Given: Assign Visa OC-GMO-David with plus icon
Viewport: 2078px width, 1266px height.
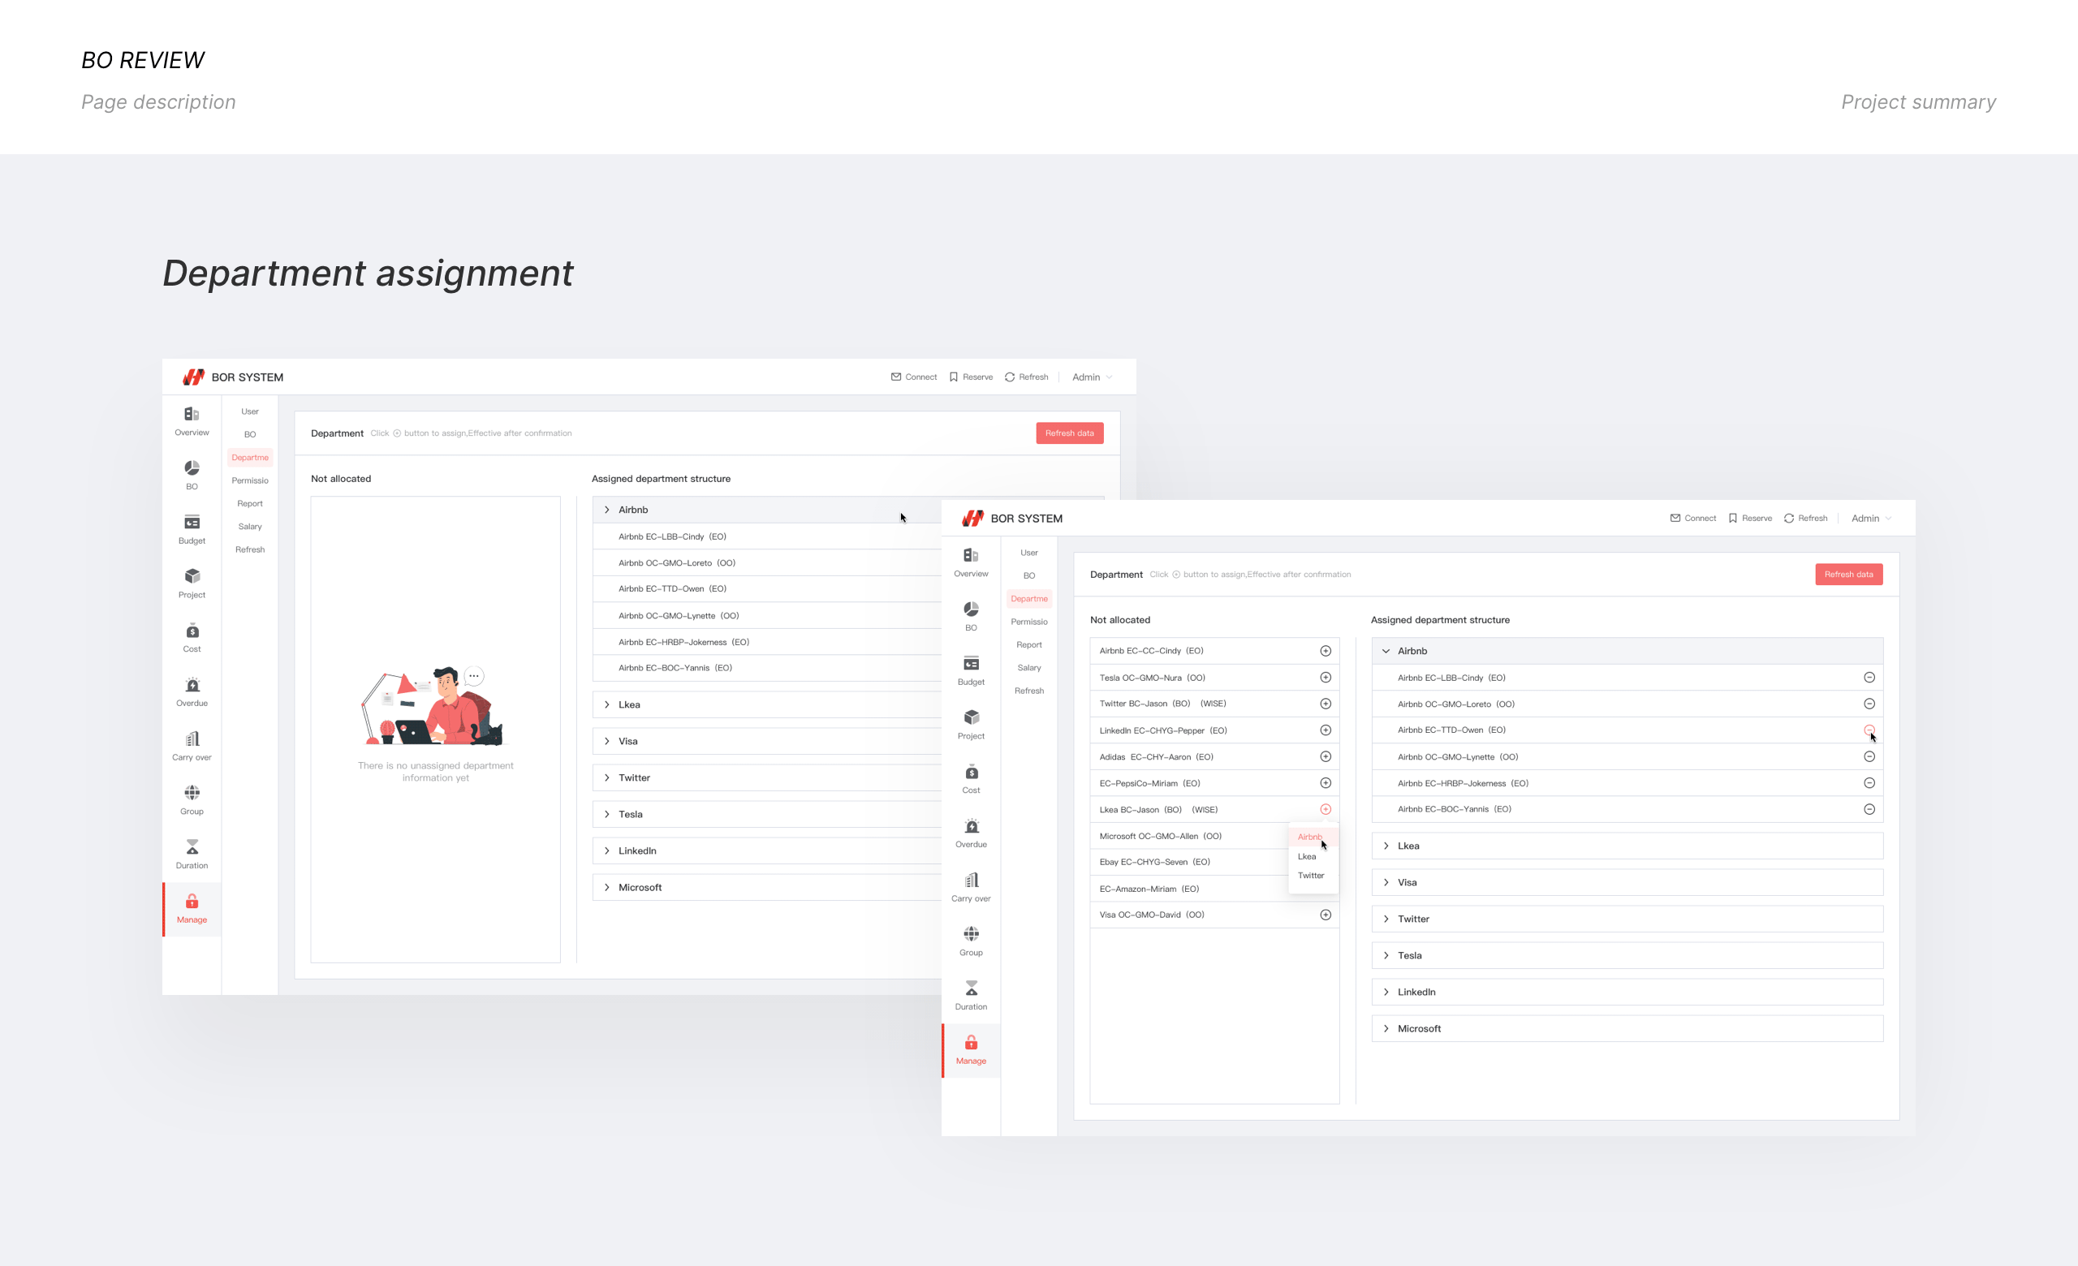Looking at the screenshot, I should (x=1325, y=915).
